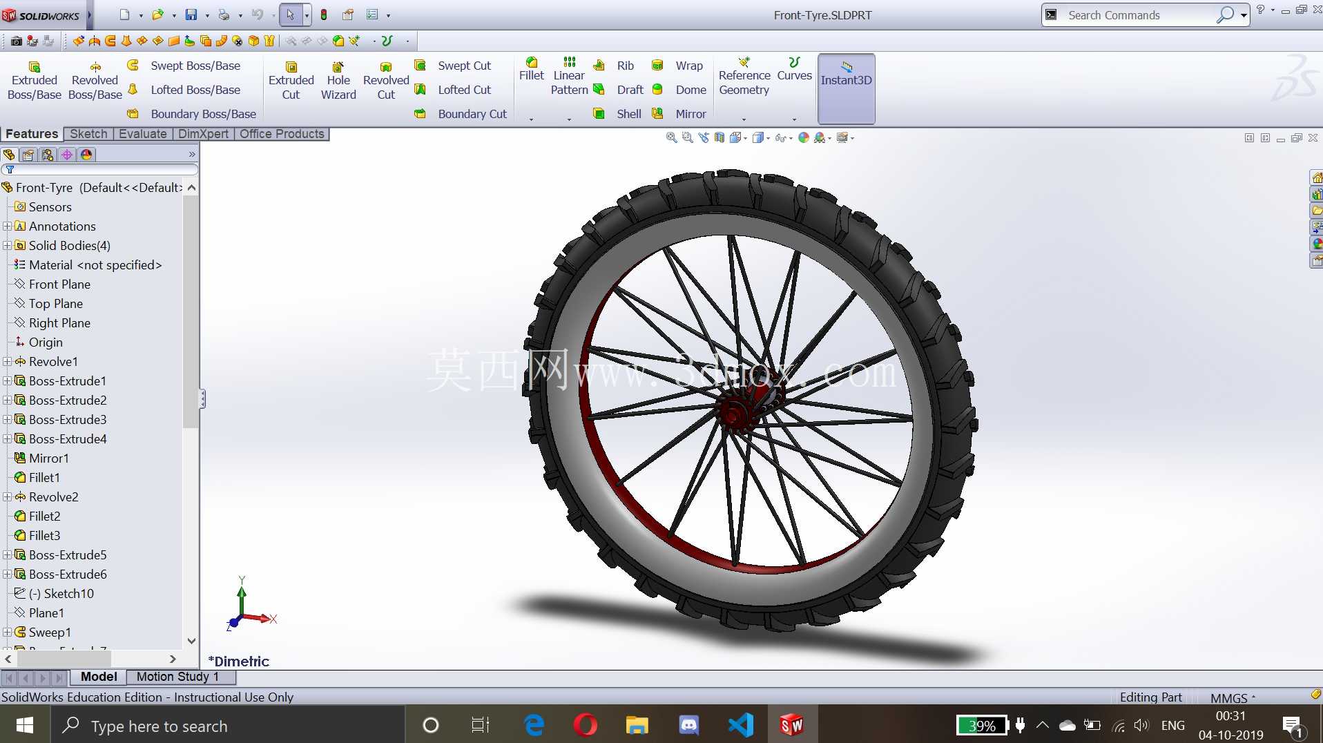The width and height of the screenshot is (1323, 743).
Task: Open the Motion Study 1 tab
Action: pyautogui.click(x=177, y=677)
